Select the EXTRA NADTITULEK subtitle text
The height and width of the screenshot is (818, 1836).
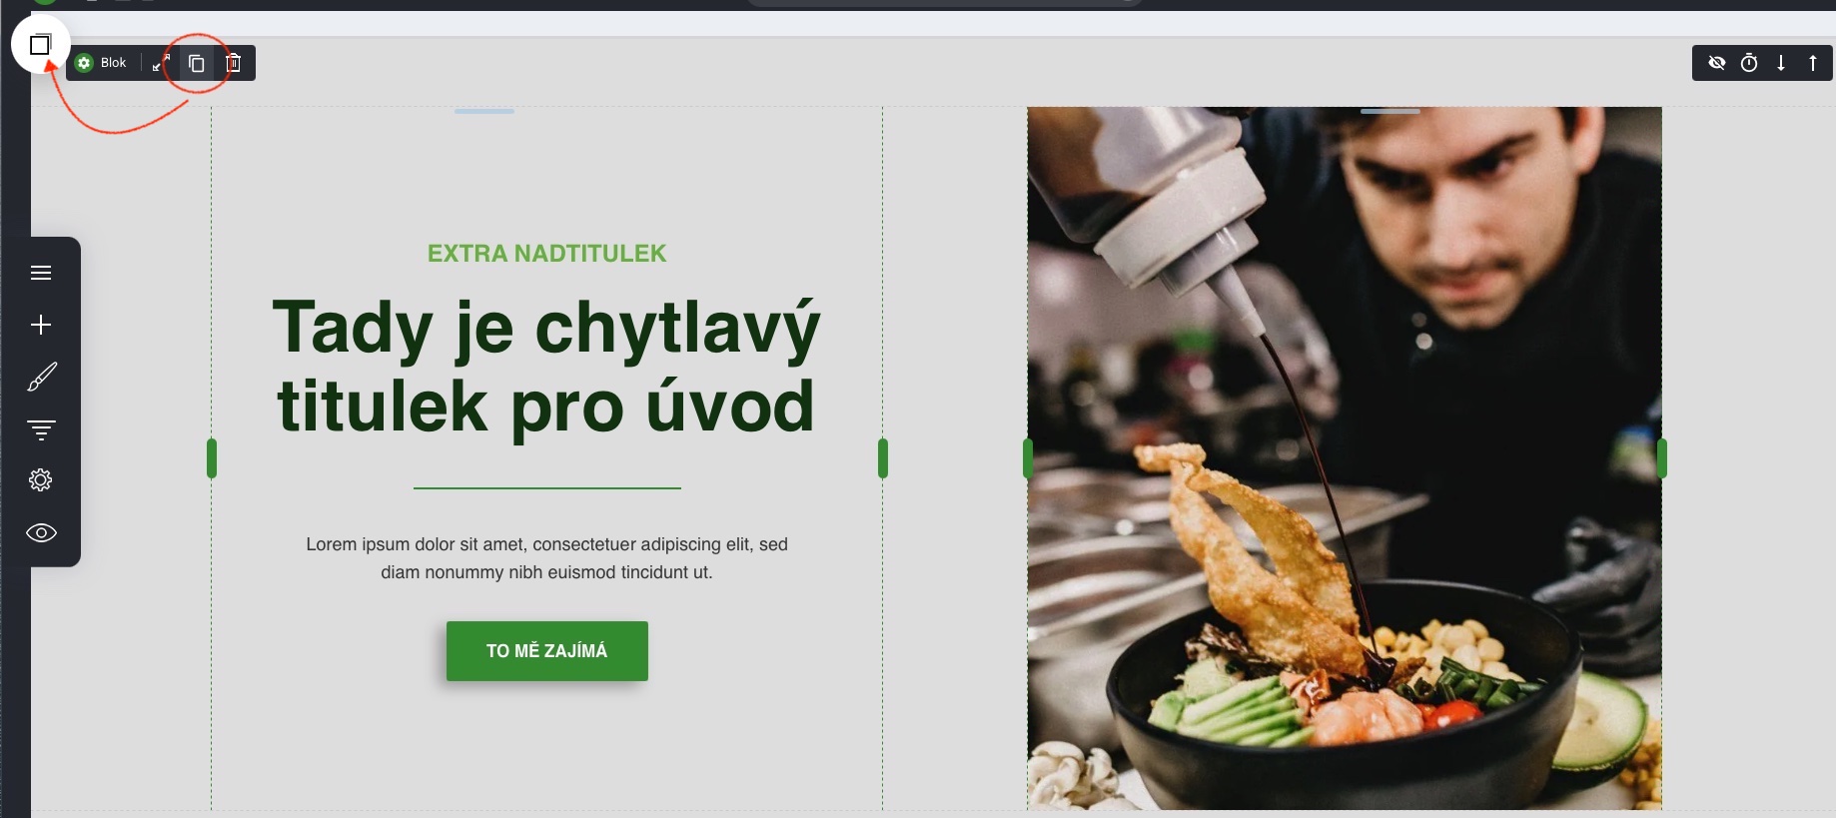(546, 254)
